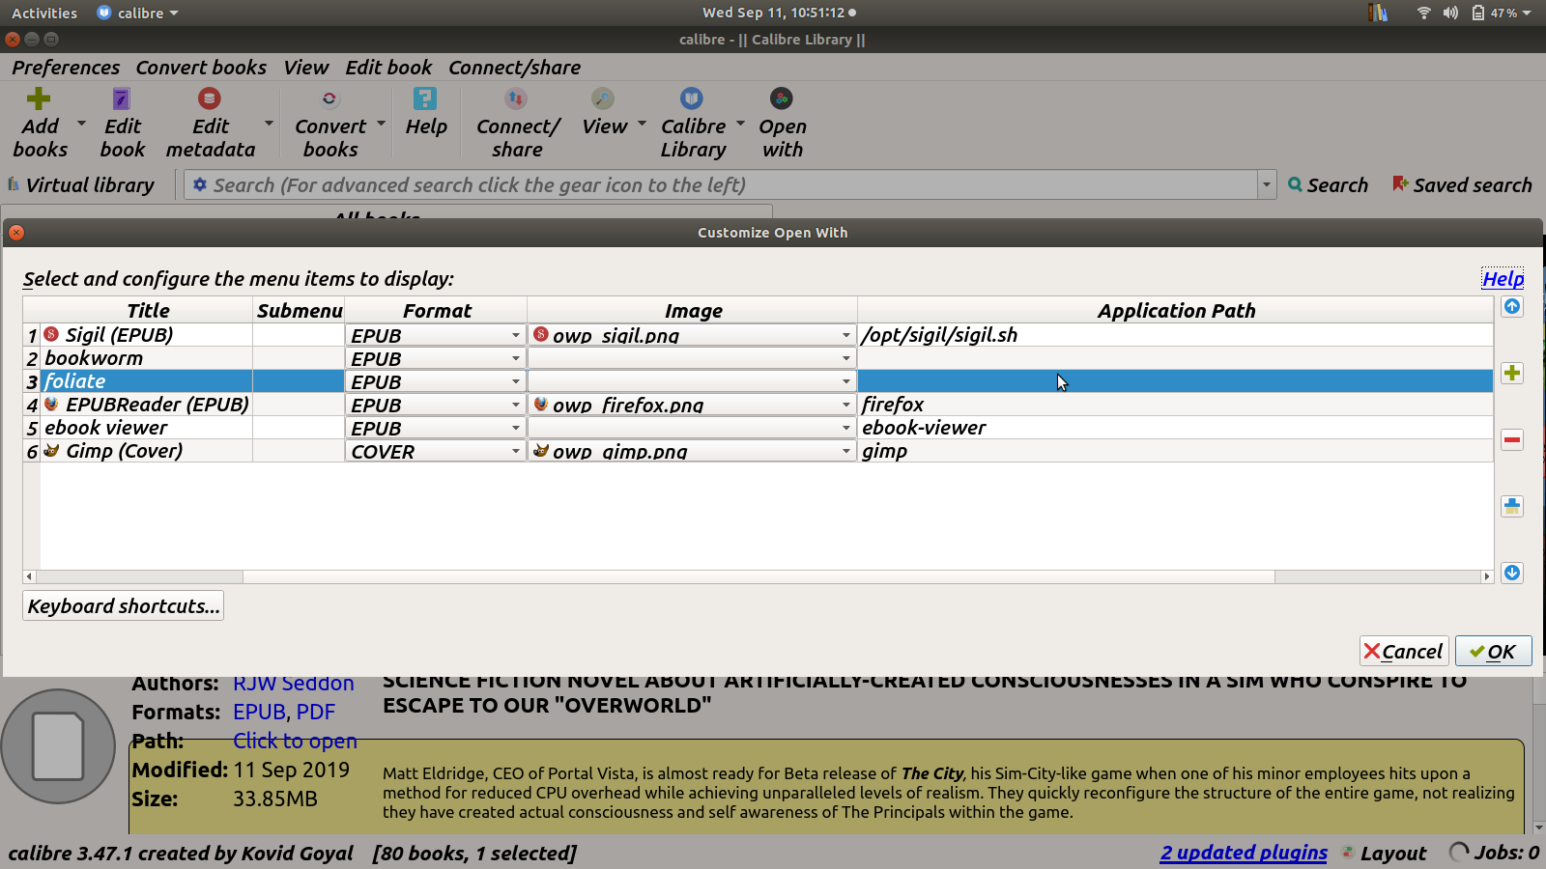Click the Edit metadata icon
The height and width of the screenshot is (869, 1546).
[x=210, y=98]
